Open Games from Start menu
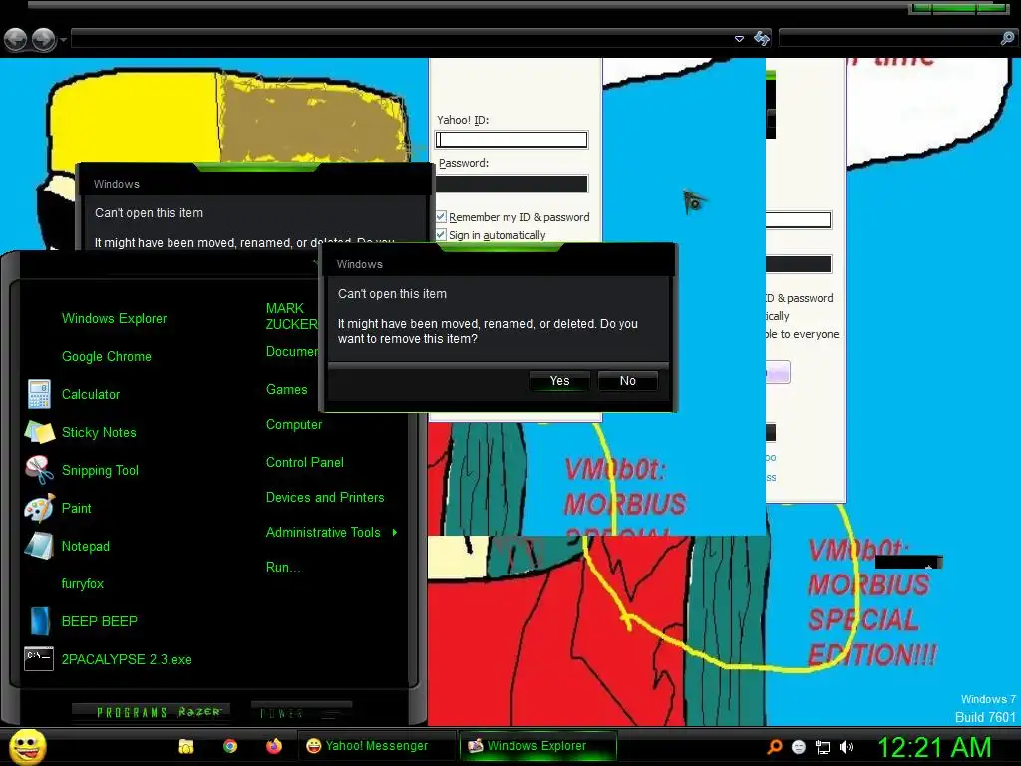 286,390
